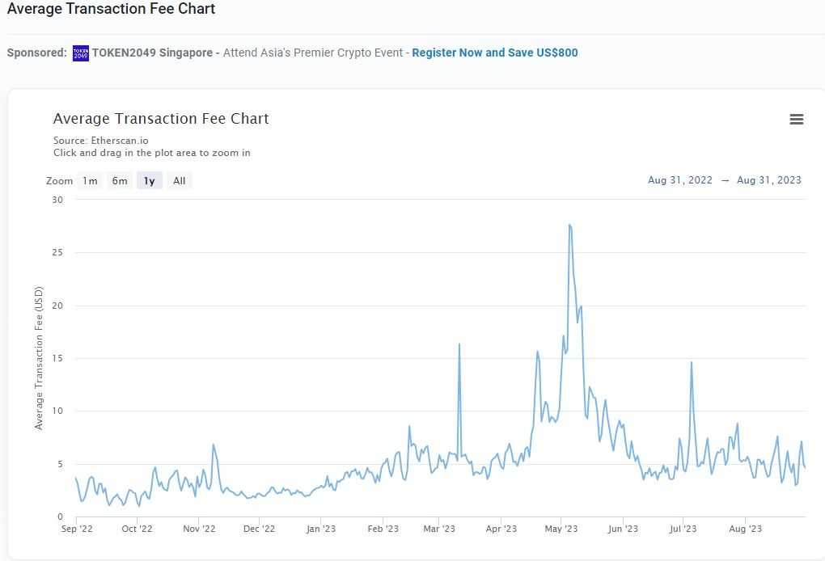Click the tallest fee spike near May '23

[570, 225]
